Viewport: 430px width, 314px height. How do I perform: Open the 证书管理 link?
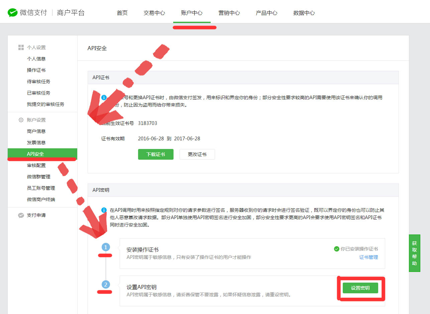click(368, 257)
